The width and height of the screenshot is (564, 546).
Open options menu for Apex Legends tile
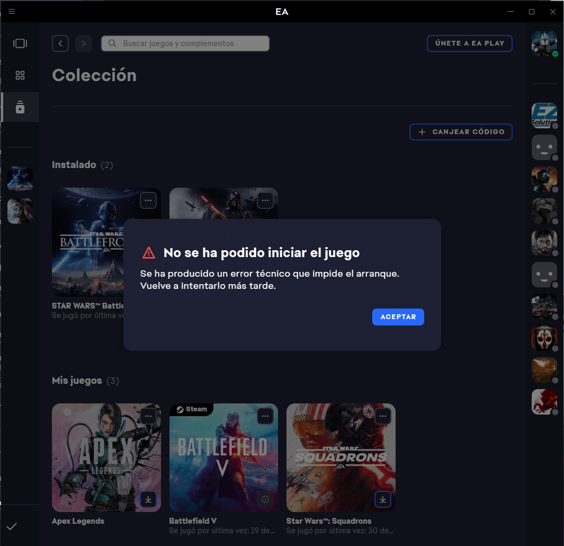pyautogui.click(x=148, y=416)
